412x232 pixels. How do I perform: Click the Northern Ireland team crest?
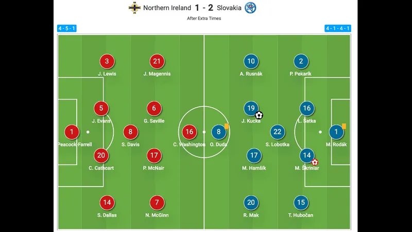[x=134, y=8]
